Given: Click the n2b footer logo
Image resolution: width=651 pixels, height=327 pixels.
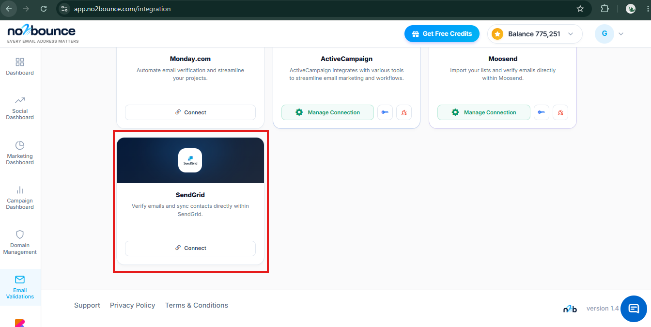Looking at the screenshot, I should pyautogui.click(x=570, y=309).
